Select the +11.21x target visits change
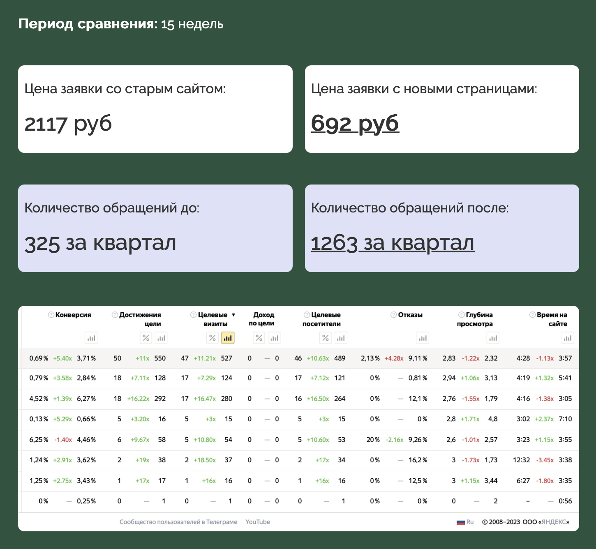This screenshot has width=596, height=549. (x=205, y=358)
